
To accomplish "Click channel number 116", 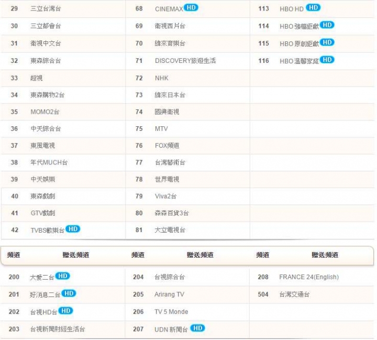I will [x=263, y=61].
